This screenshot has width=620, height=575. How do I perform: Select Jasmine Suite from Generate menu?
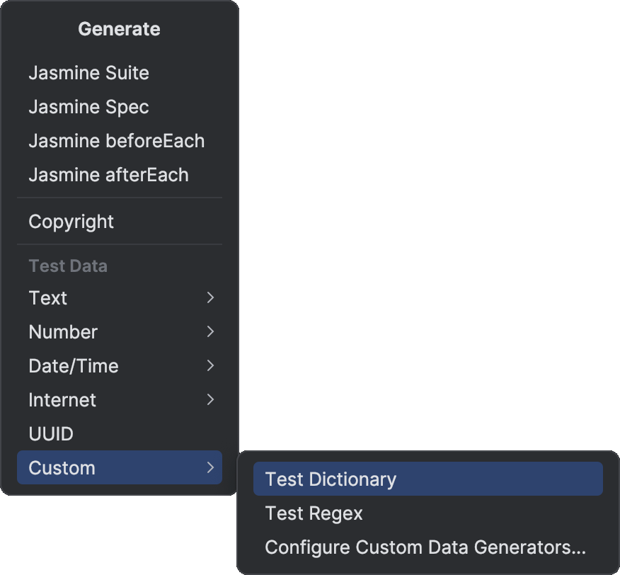point(88,72)
